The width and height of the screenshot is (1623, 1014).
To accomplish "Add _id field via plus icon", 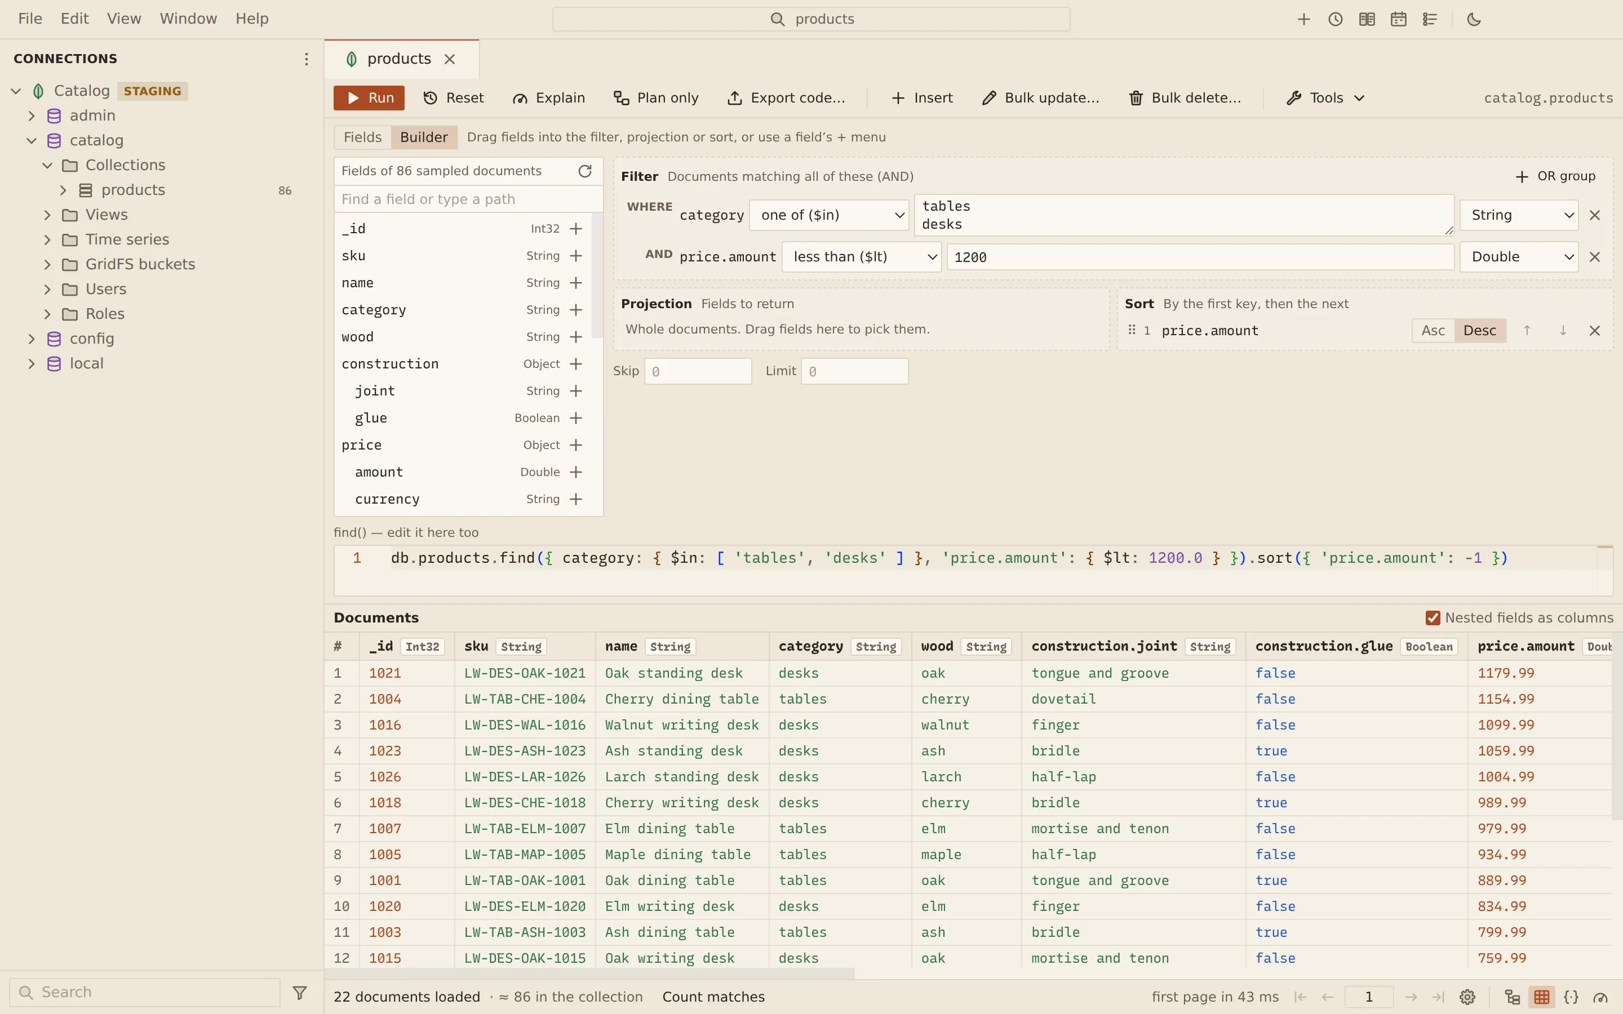I will tap(575, 229).
